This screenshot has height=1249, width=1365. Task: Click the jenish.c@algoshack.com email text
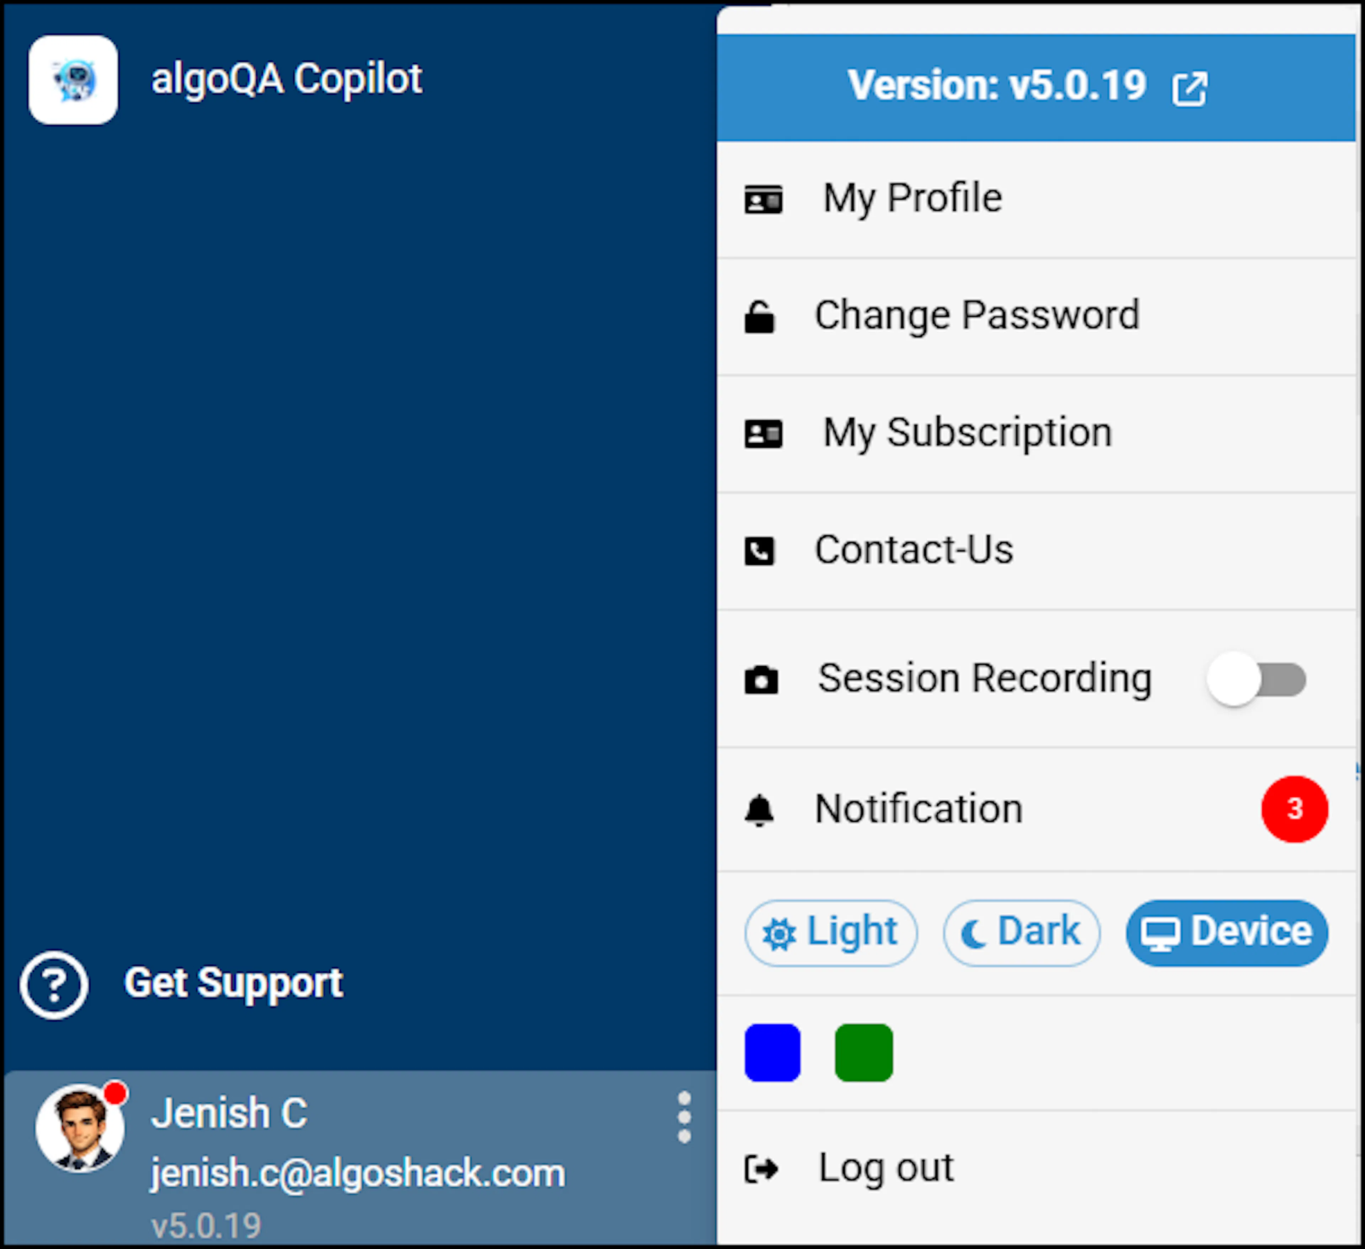point(358,1173)
